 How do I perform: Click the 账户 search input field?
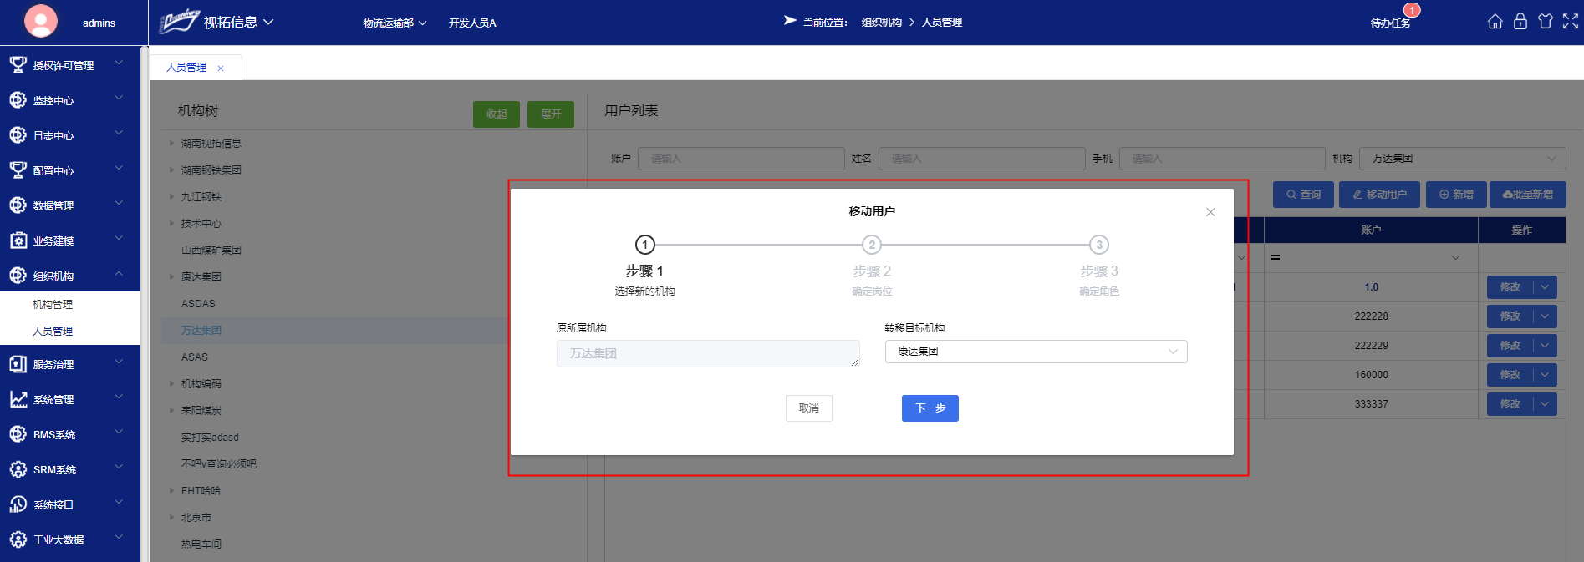[x=741, y=159]
